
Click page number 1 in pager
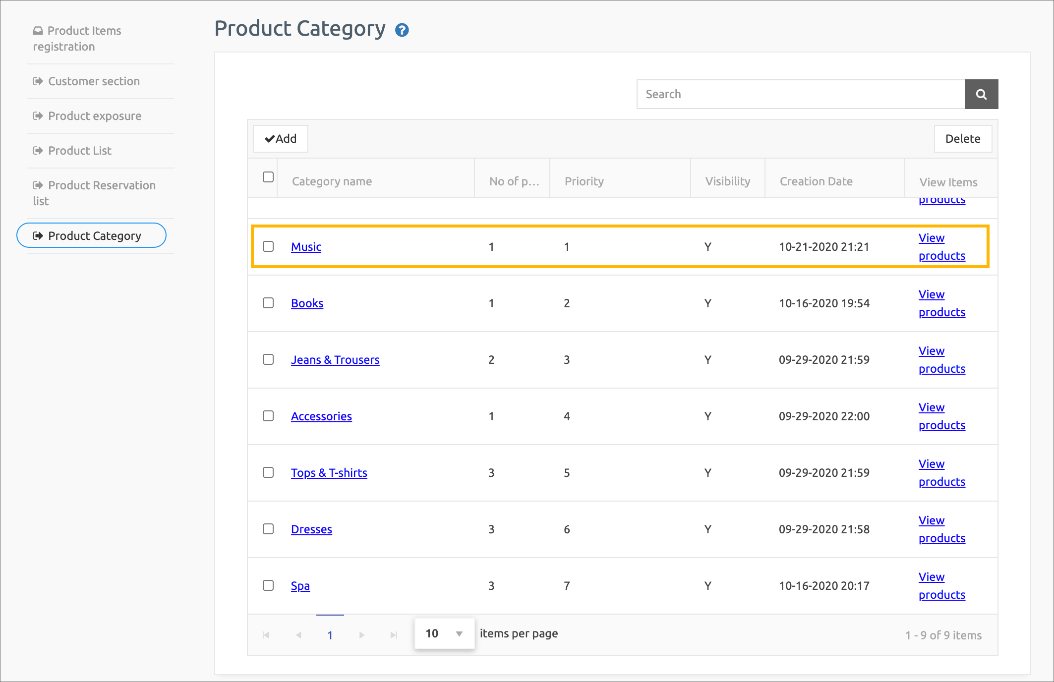click(330, 635)
